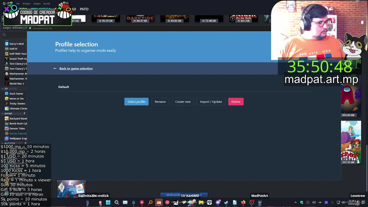Follow the Back to game selection link
The image size is (368, 207).
pos(76,68)
